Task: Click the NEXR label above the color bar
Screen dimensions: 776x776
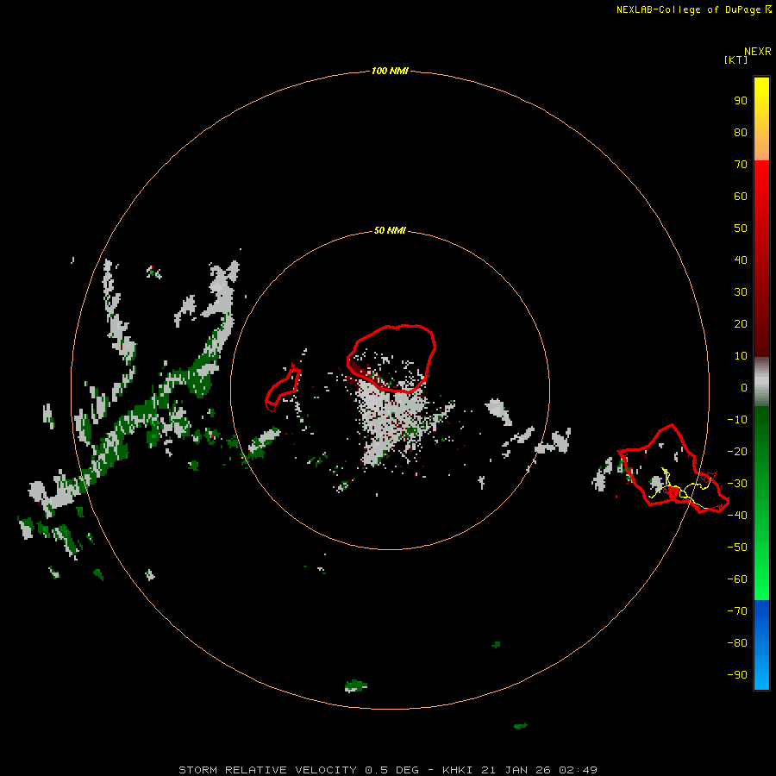Action: pyautogui.click(x=758, y=51)
